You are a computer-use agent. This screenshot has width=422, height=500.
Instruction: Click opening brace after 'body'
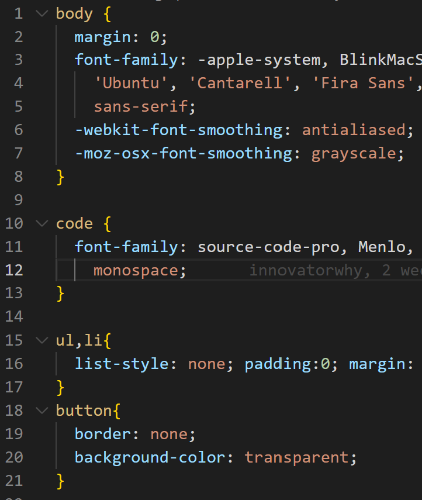pos(108,14)
